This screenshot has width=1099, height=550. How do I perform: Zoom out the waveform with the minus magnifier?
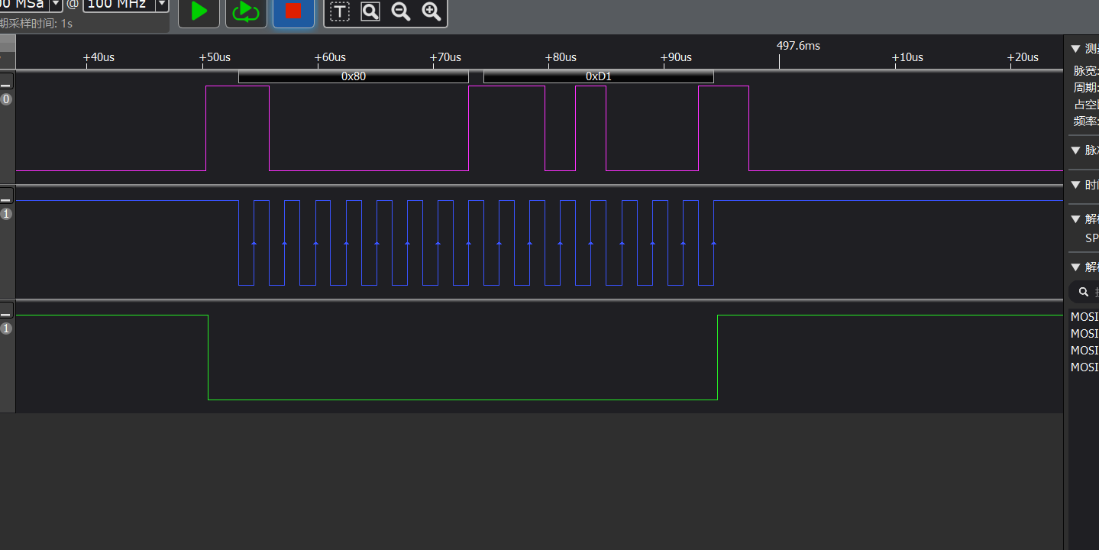400,11
